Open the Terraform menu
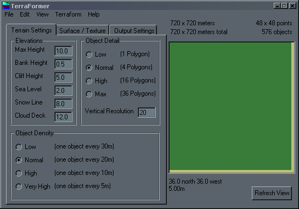Viewport: 299px width, 209px height. (x=68, y=14)
